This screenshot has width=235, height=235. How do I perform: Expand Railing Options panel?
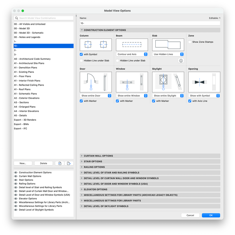[x=82, y=167]
